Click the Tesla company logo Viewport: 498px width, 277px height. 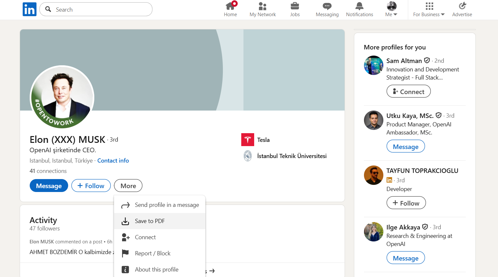pyautogui.click(x=247, y=139)
